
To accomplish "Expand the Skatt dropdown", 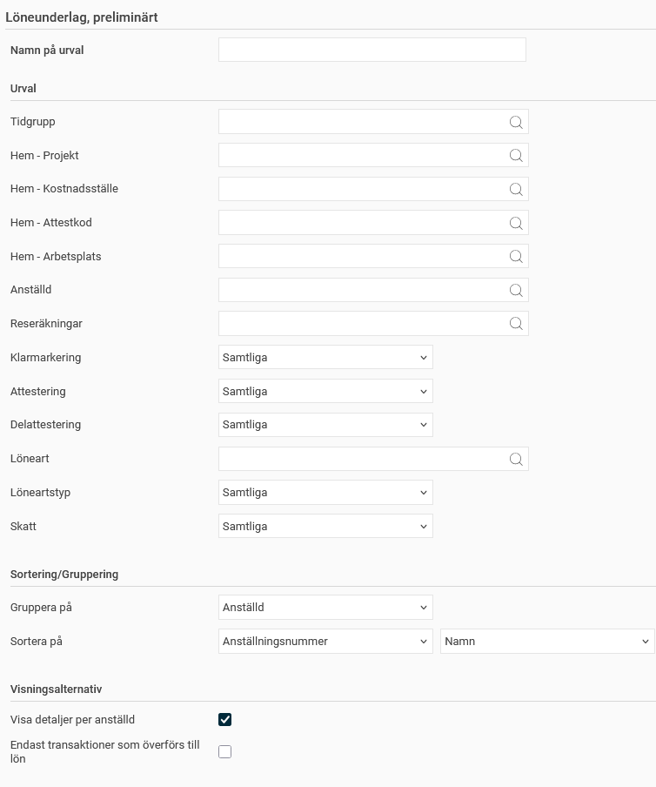I will point(325,526).
